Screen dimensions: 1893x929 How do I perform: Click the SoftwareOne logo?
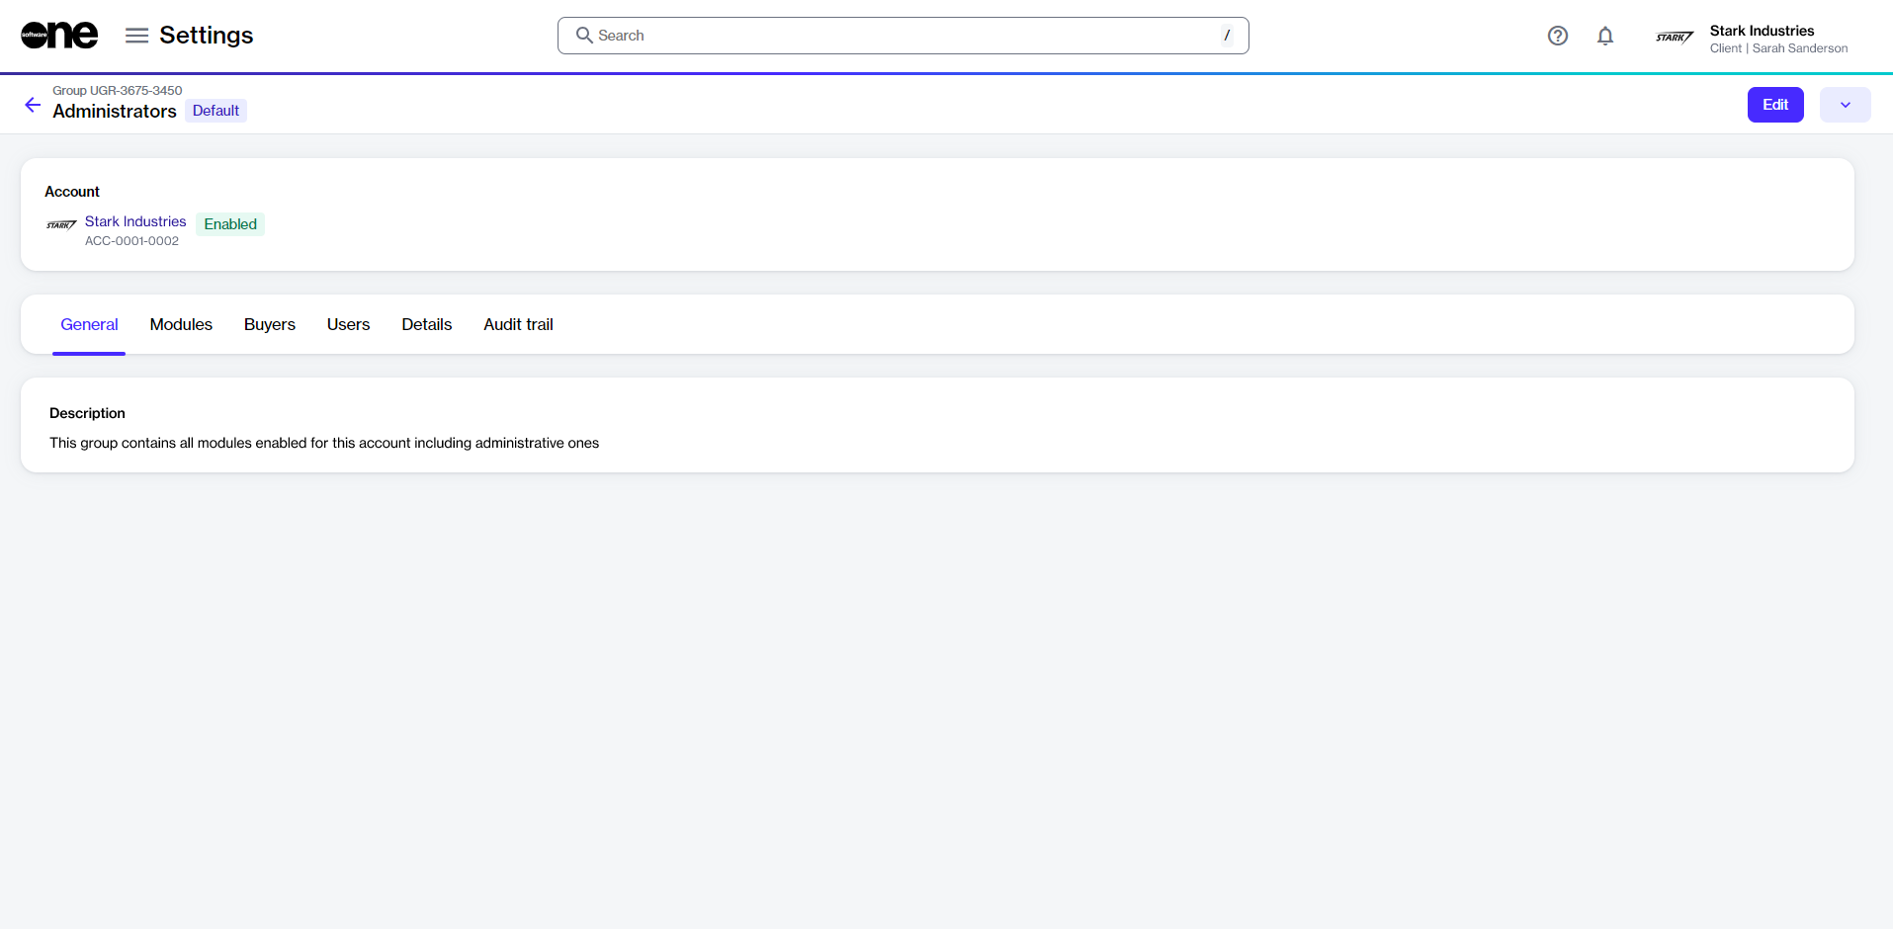(59, 36)
